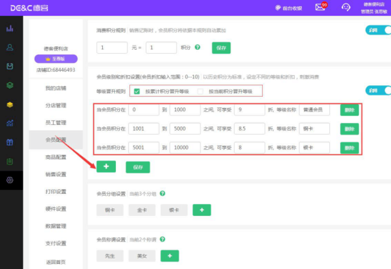The image size is (391, 269).
Task: Click 前台收银 link in header
Action: pyautogui.click(x=289, y=8)
